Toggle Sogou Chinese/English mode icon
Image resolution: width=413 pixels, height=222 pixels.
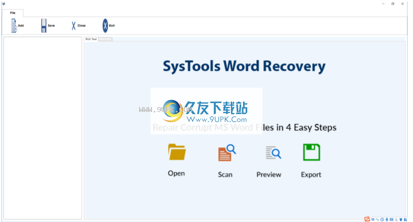tap(373, 220)
